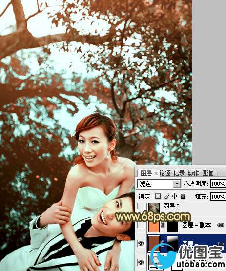Image resolution: width=226 pixels, height=271 pixels.
Task: Open the blend mode dropdown arrow
Action: point(177,184)
